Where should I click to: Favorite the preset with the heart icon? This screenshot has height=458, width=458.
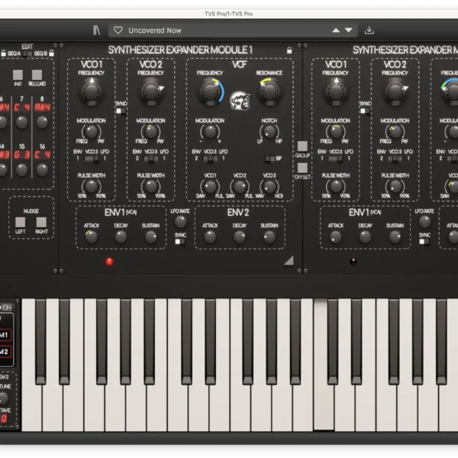[x=118, y=30]
